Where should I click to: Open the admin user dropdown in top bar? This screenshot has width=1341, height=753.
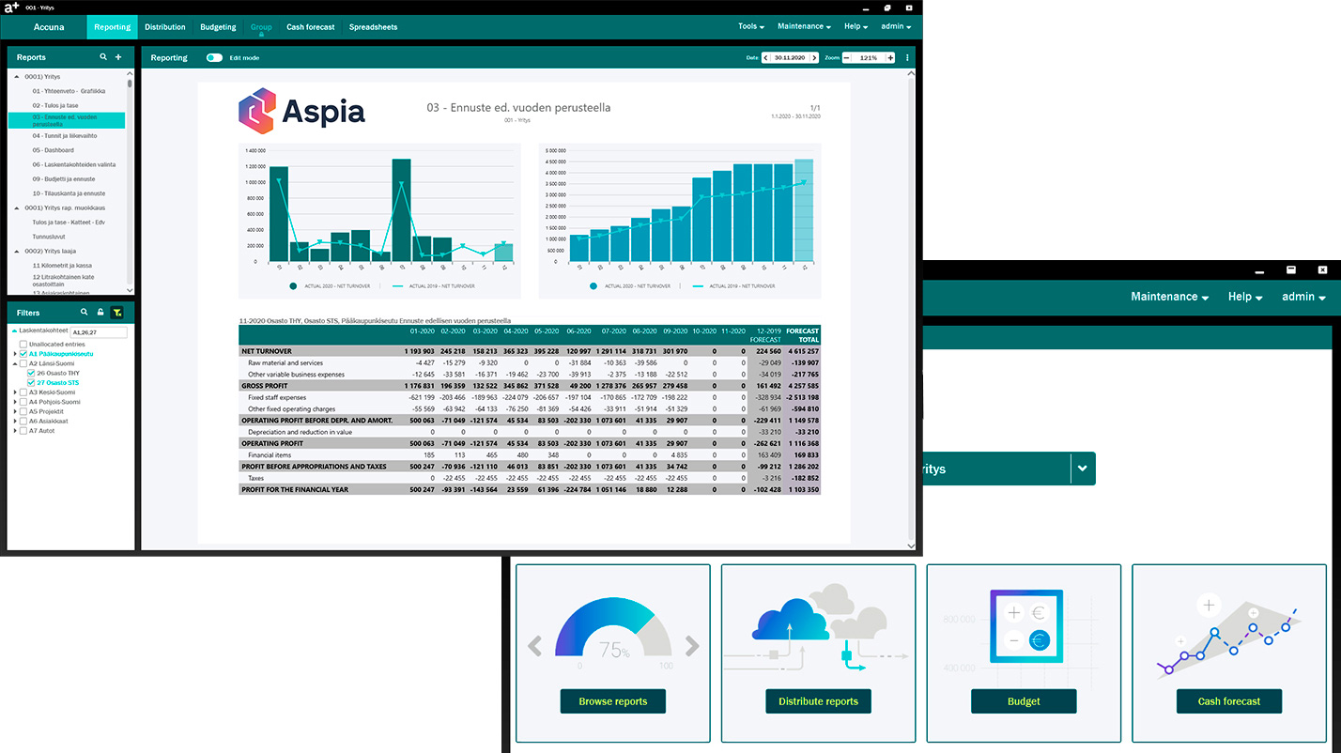pyautogui.click(x=896, y=26)
